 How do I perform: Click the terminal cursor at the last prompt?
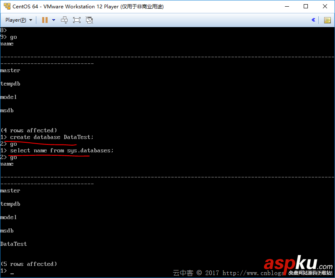[x=12, y=273]
